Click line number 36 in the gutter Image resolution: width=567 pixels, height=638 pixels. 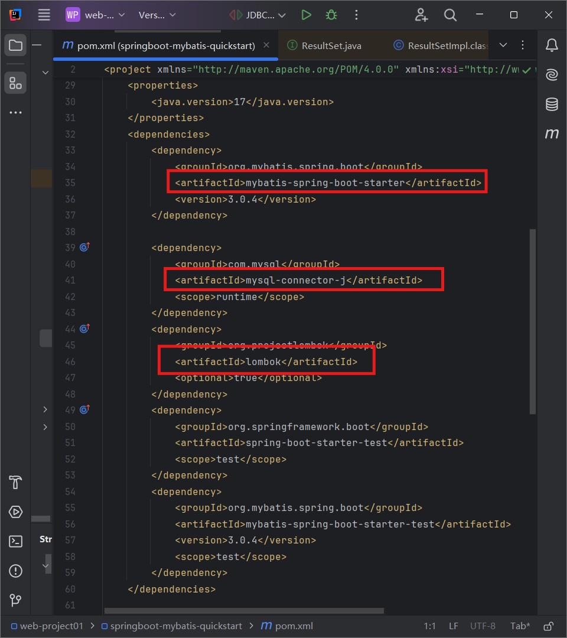point(70,199)
